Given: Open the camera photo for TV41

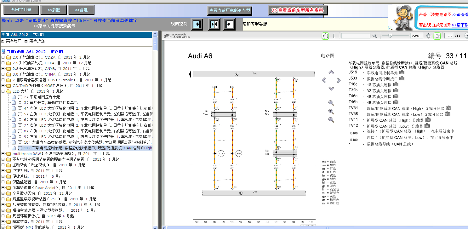Looking at the screenshot, I should (x=428, y=120).
